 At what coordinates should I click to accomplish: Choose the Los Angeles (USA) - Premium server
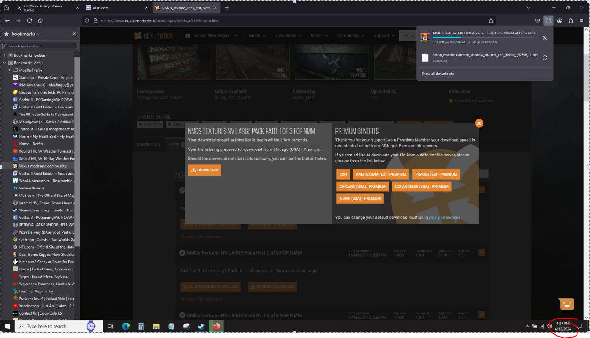tap(421, 186)
